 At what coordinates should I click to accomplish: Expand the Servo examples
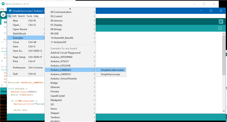click(x=70, y=109)
